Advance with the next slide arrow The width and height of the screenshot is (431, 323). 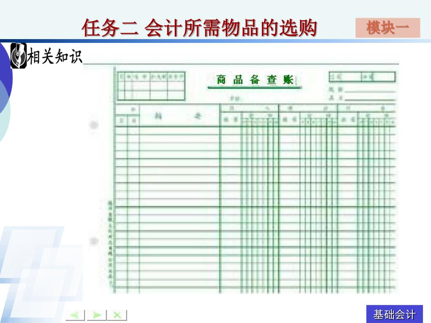pos(96,315)
